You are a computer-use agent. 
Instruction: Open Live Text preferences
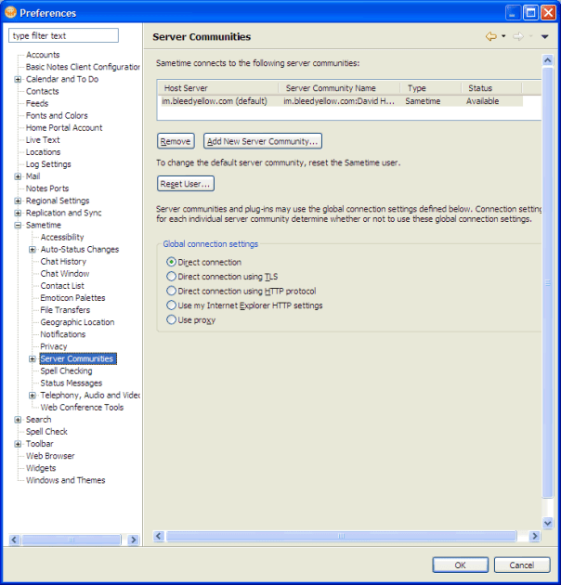click(x=43, y=140)
